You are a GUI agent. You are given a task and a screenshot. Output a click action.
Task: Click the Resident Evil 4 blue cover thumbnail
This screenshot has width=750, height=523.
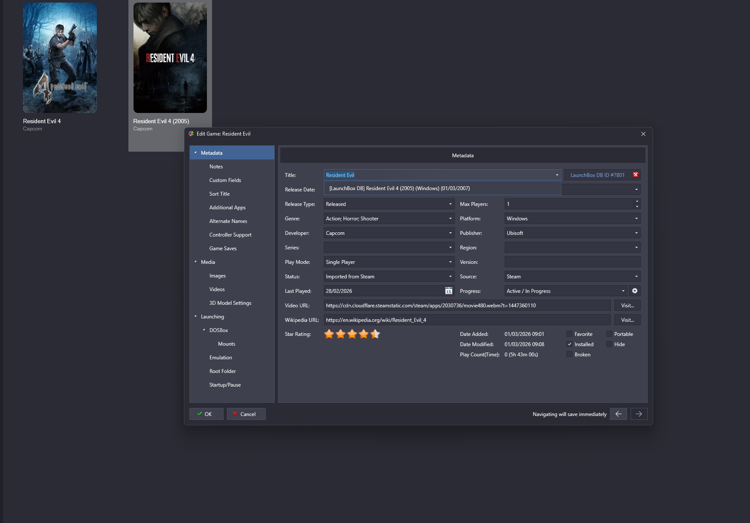(x=60, y=58)
